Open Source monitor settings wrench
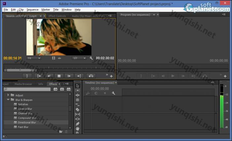 click(91, 58)
